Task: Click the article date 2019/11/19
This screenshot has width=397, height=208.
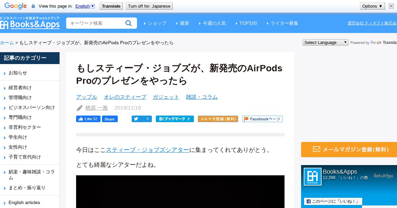Action: [x=128, y=108]
